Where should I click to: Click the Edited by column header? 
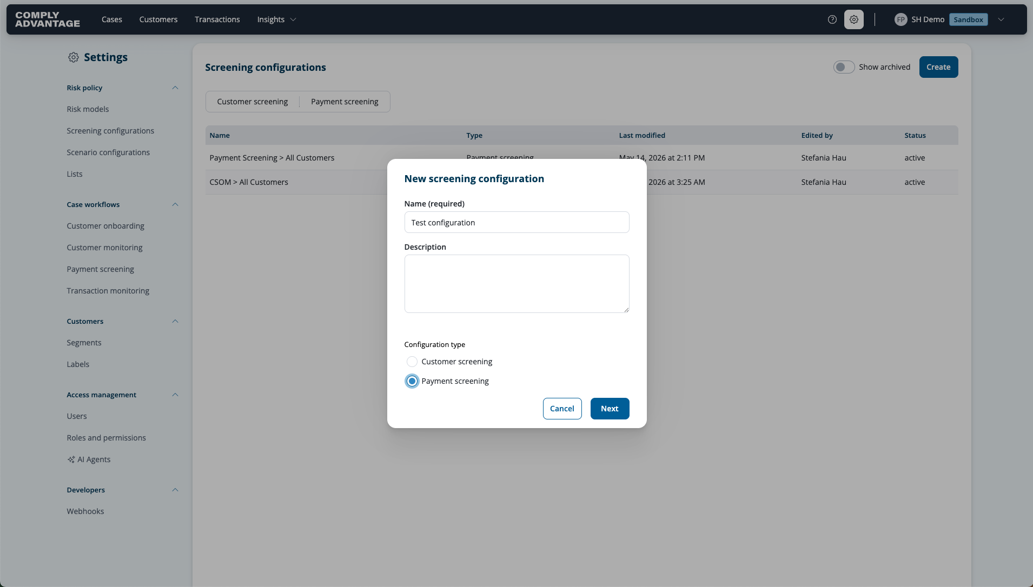point(817,136)
